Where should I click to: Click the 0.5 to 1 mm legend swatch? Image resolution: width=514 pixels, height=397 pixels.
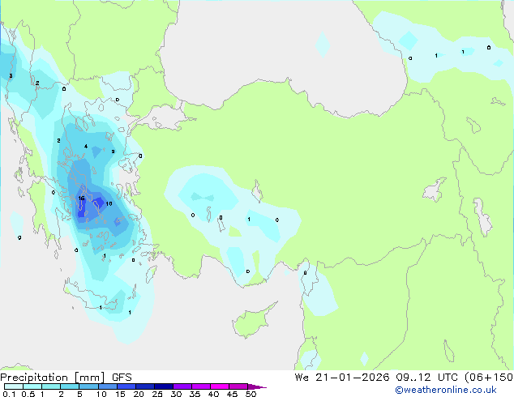(32, 386)
